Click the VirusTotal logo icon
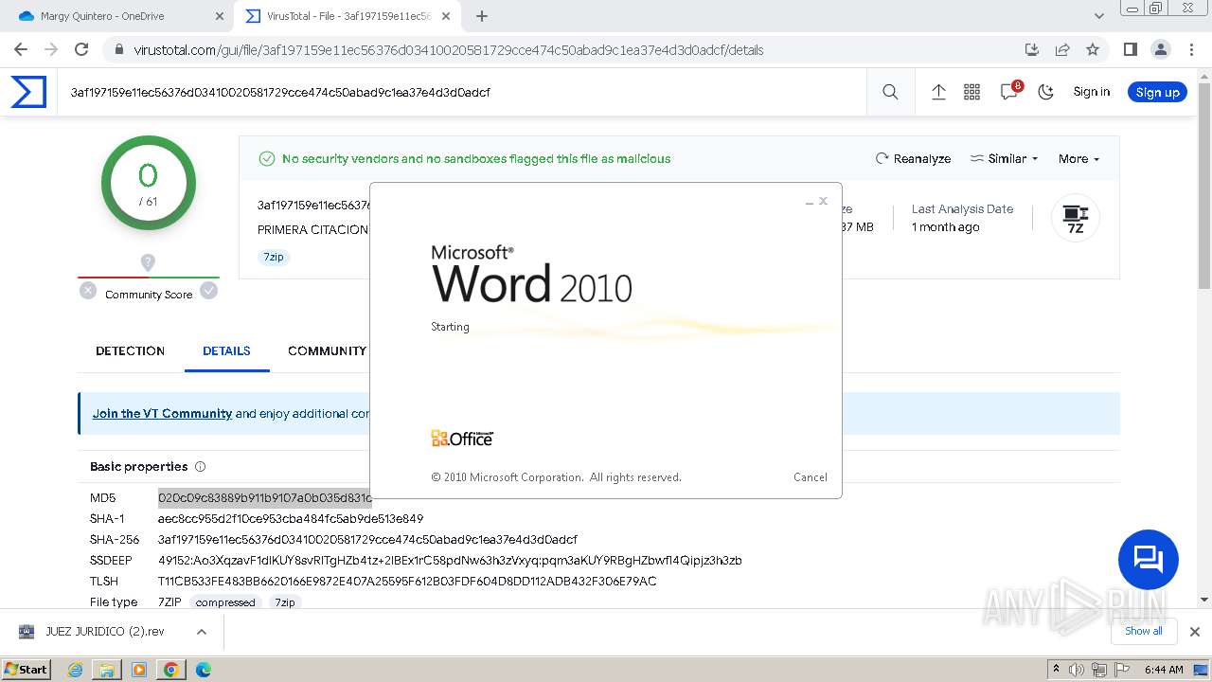 click(28, 92)
